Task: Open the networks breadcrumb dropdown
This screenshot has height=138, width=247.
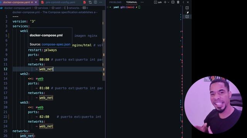Action: click(x=72, y=8)
